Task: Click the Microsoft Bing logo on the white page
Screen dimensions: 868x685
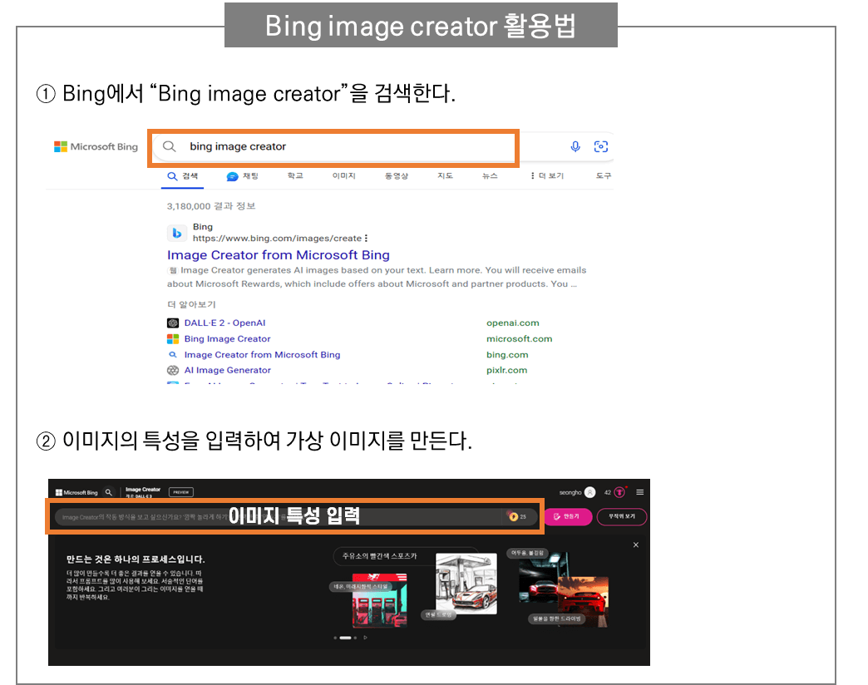Action: click(x=96, y=146)
